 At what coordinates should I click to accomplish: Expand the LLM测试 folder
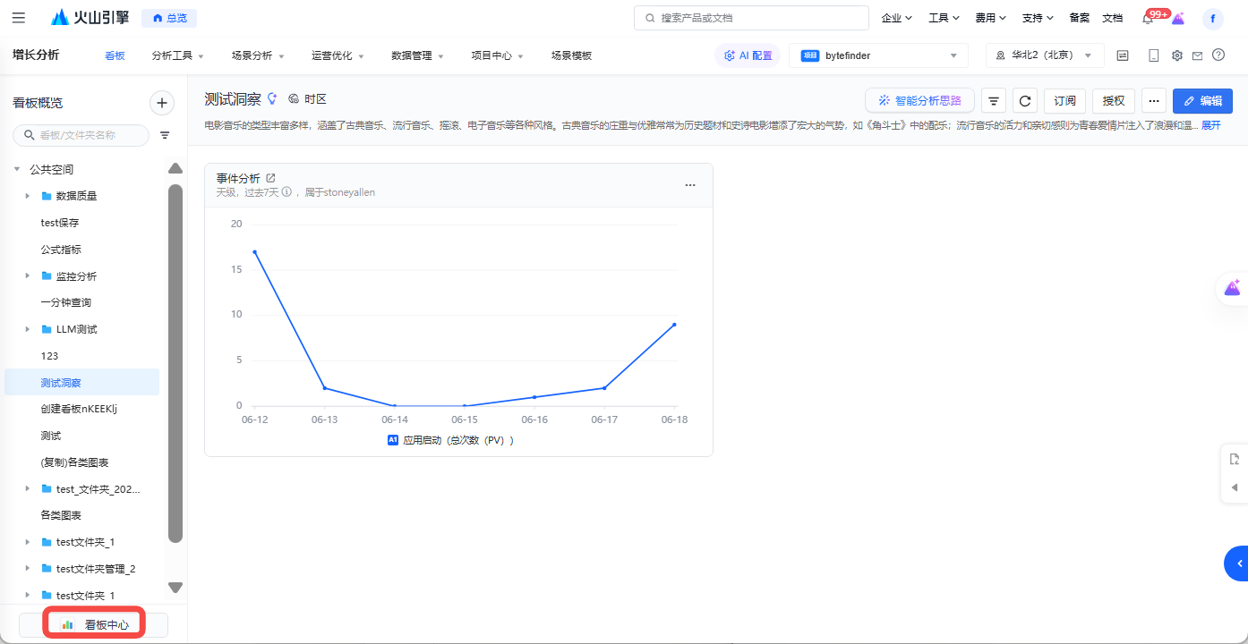pos(28,329)
